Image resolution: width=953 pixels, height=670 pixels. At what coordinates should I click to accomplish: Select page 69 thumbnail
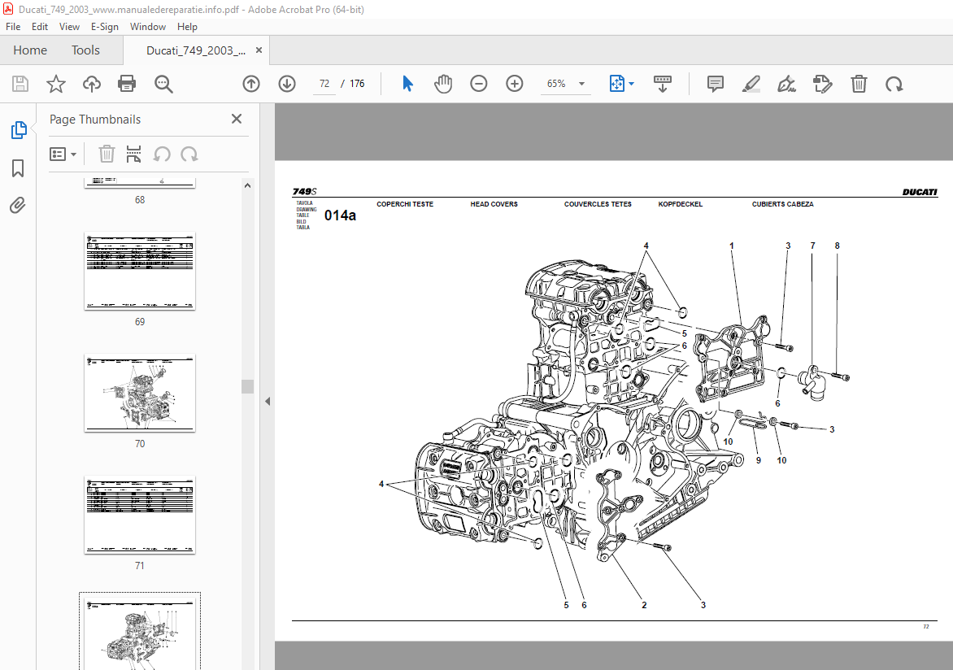tap(140, 271)
